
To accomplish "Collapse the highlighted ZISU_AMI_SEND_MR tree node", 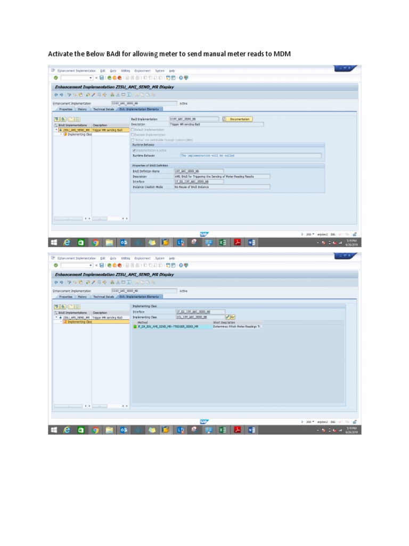I will (56, 130).
